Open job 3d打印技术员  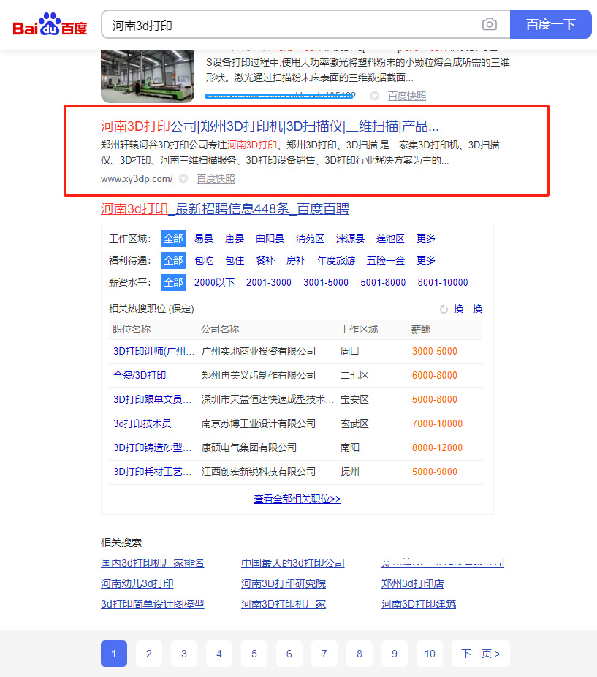point(142,423)
